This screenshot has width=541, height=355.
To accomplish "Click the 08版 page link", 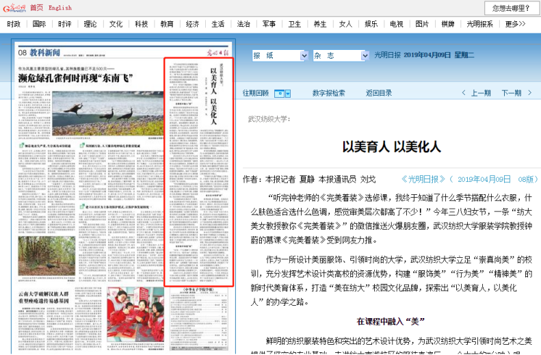I will 526,179.
